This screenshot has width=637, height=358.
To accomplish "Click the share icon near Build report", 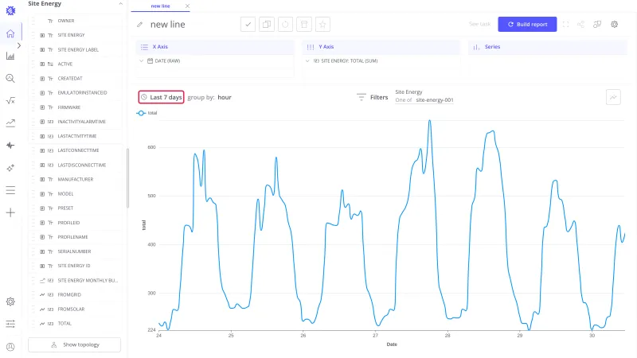I will (x=580, y=25).
